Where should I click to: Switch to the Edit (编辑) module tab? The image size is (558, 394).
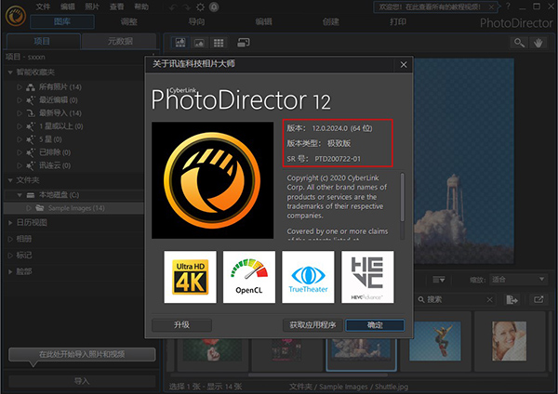264,21
